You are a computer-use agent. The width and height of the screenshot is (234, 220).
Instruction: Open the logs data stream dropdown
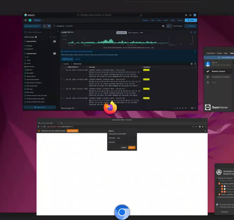coord(32,26)
